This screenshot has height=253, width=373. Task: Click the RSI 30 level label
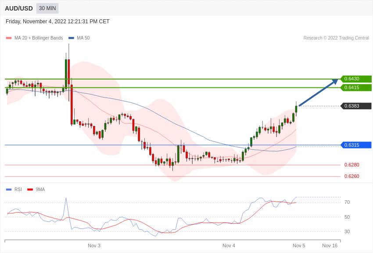point(347,231)
